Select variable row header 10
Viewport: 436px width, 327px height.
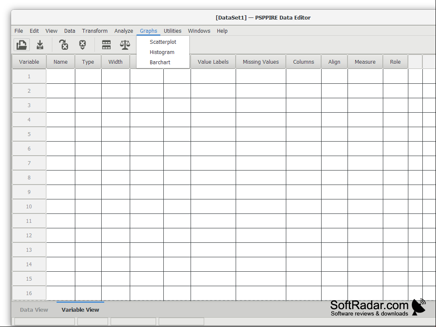[29, 207]
